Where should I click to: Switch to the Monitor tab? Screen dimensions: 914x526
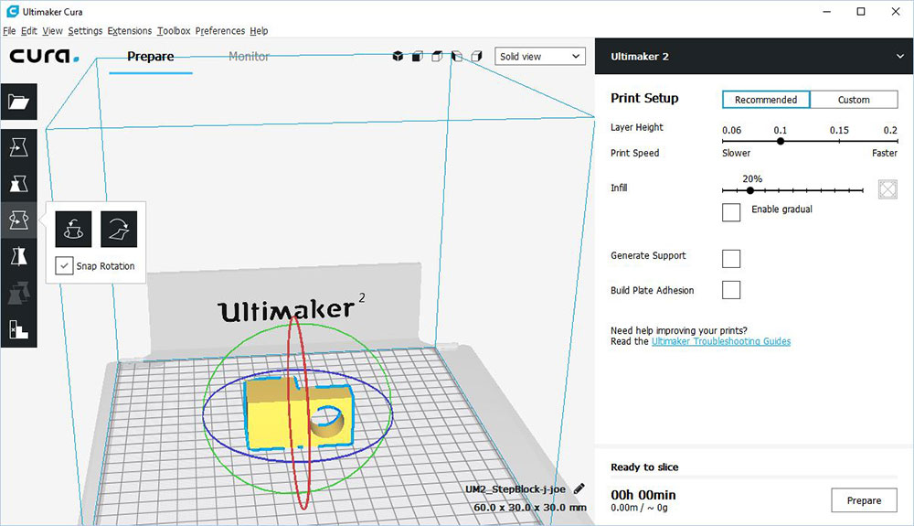coord(249,57)
